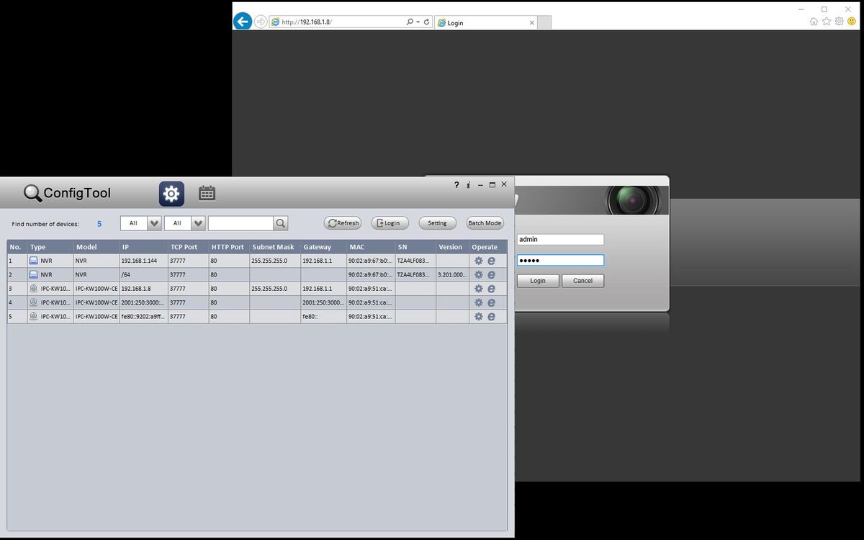Click the Setting button in ConfigTool
Image resolution: width=864 pixels, height=540 pixels.
pos(437,223)
